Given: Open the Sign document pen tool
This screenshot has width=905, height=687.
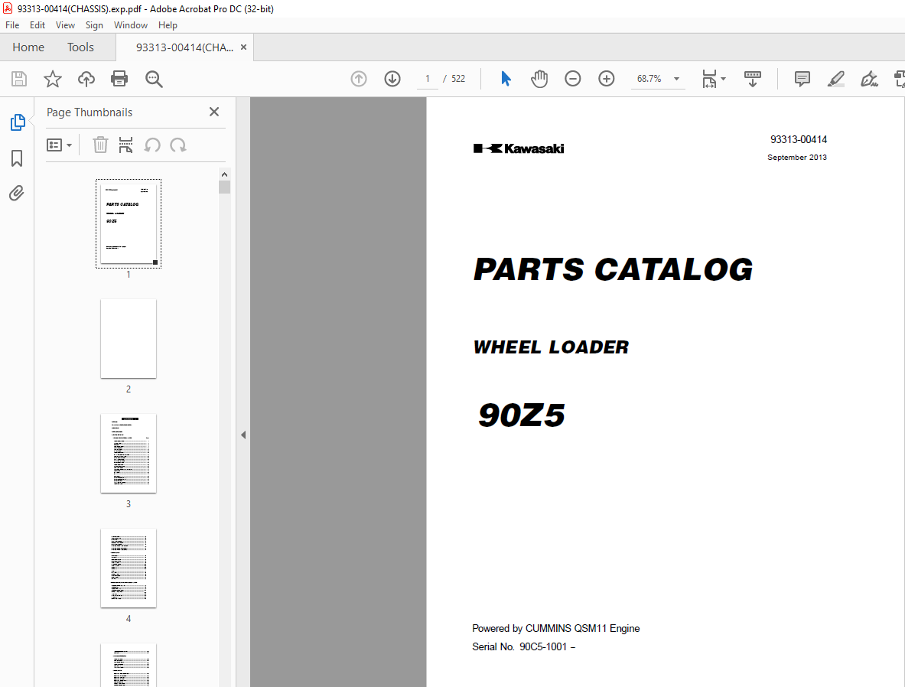Looking at the screenshot, I should 869,79.
